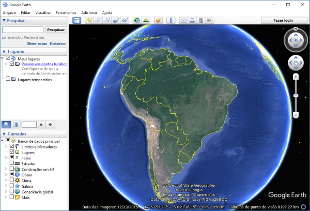Toggle the Fotos layer checkbox
The width and height of the screenshot is (310, 211).
pos(12,157)
